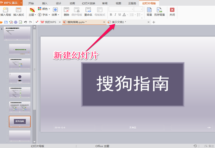The image size is (215, 148).
Task: Open the 动画 (Animation) ribbon tab
Action: [x=72, y=3]
